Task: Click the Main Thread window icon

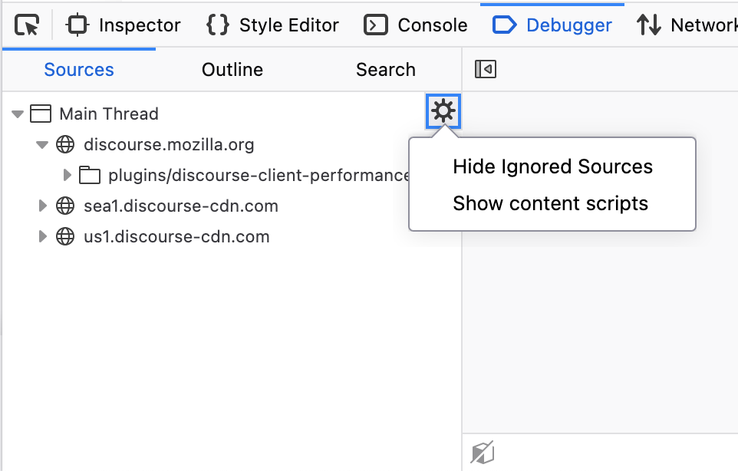Action: pos(40,114)
